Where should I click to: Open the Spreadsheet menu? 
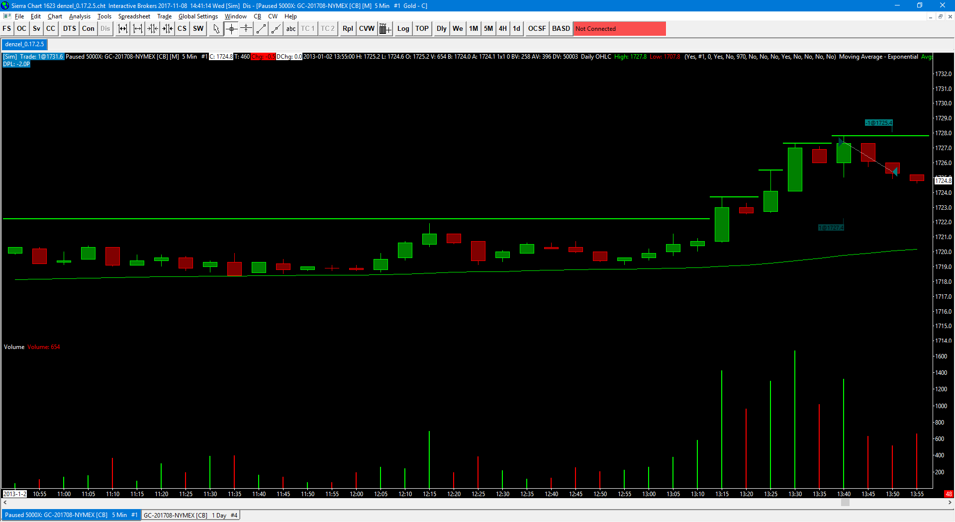tap(134, 16)
